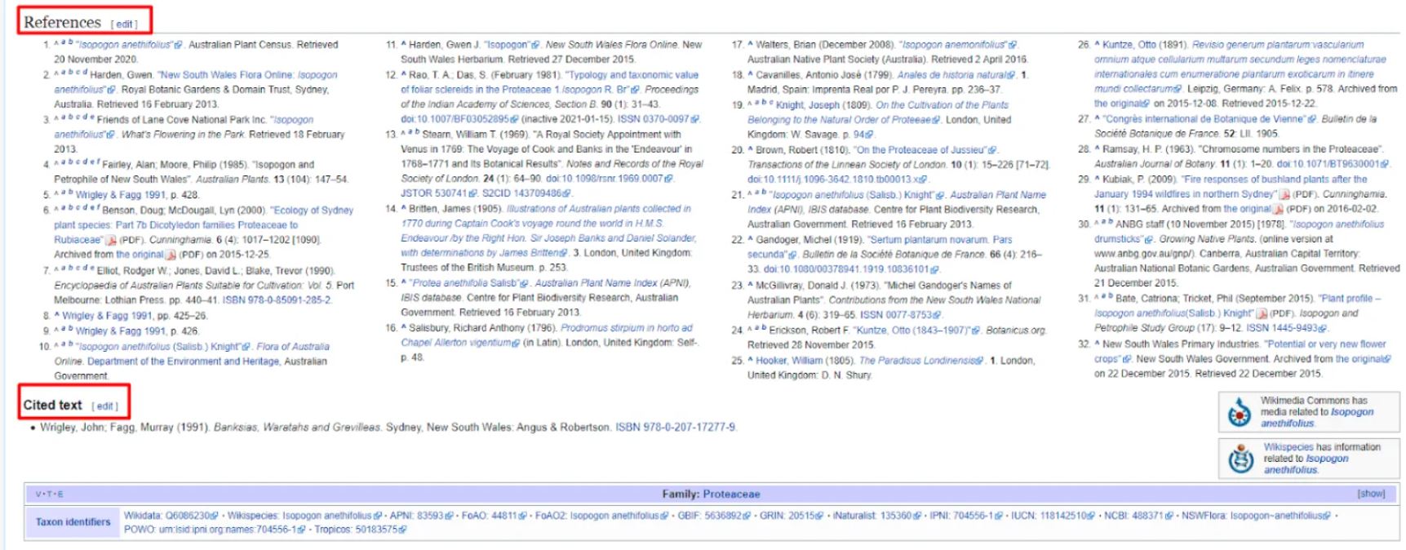Click ISBN 978-0-207-17277-9 in Cited text
This screenshot has width=1406, height=550.
(676, 428)
